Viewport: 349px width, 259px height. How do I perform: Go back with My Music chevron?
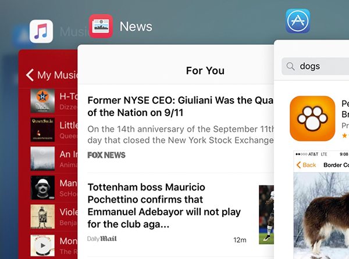coord(30,75)
